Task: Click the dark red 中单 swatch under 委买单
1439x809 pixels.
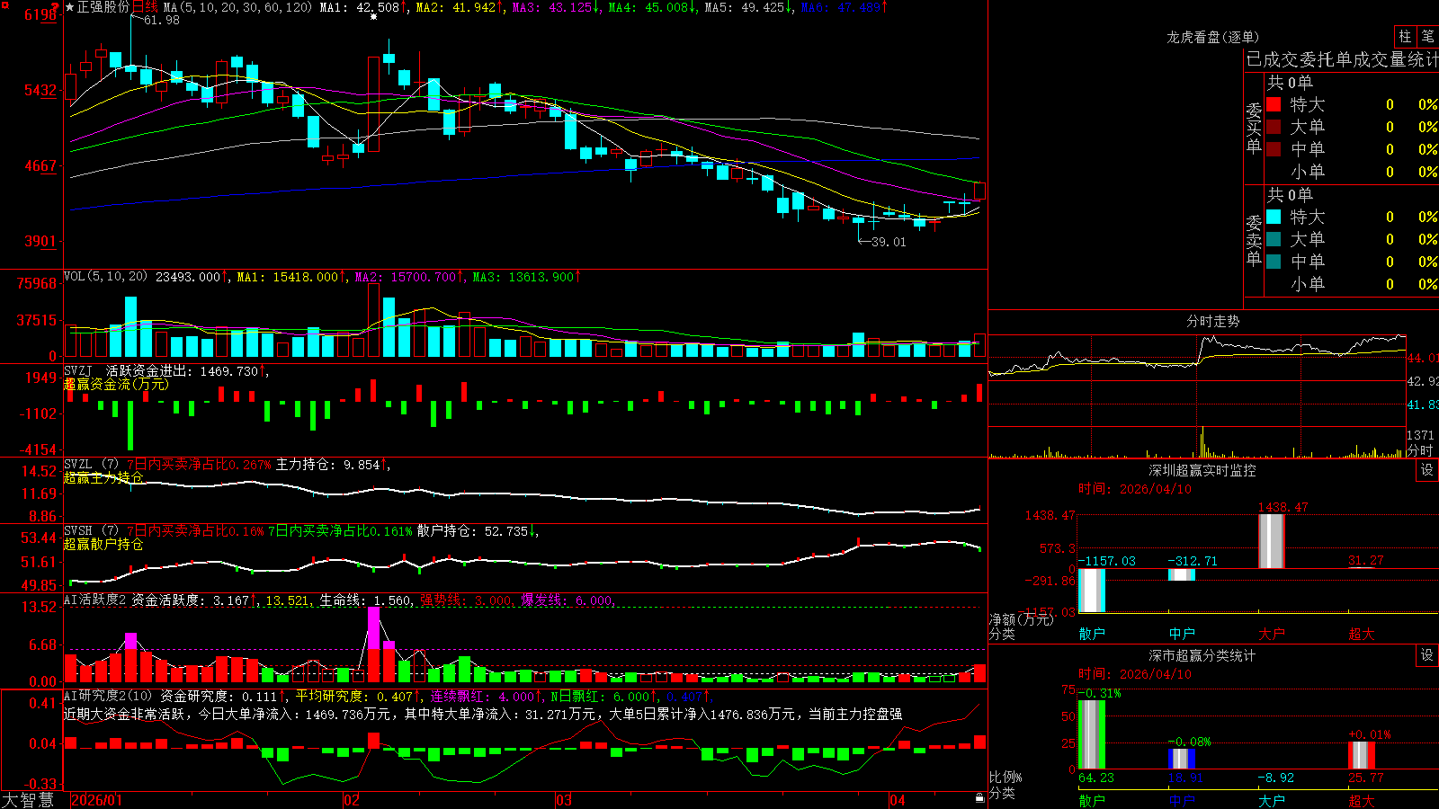Action: [x=1274, y=149]
